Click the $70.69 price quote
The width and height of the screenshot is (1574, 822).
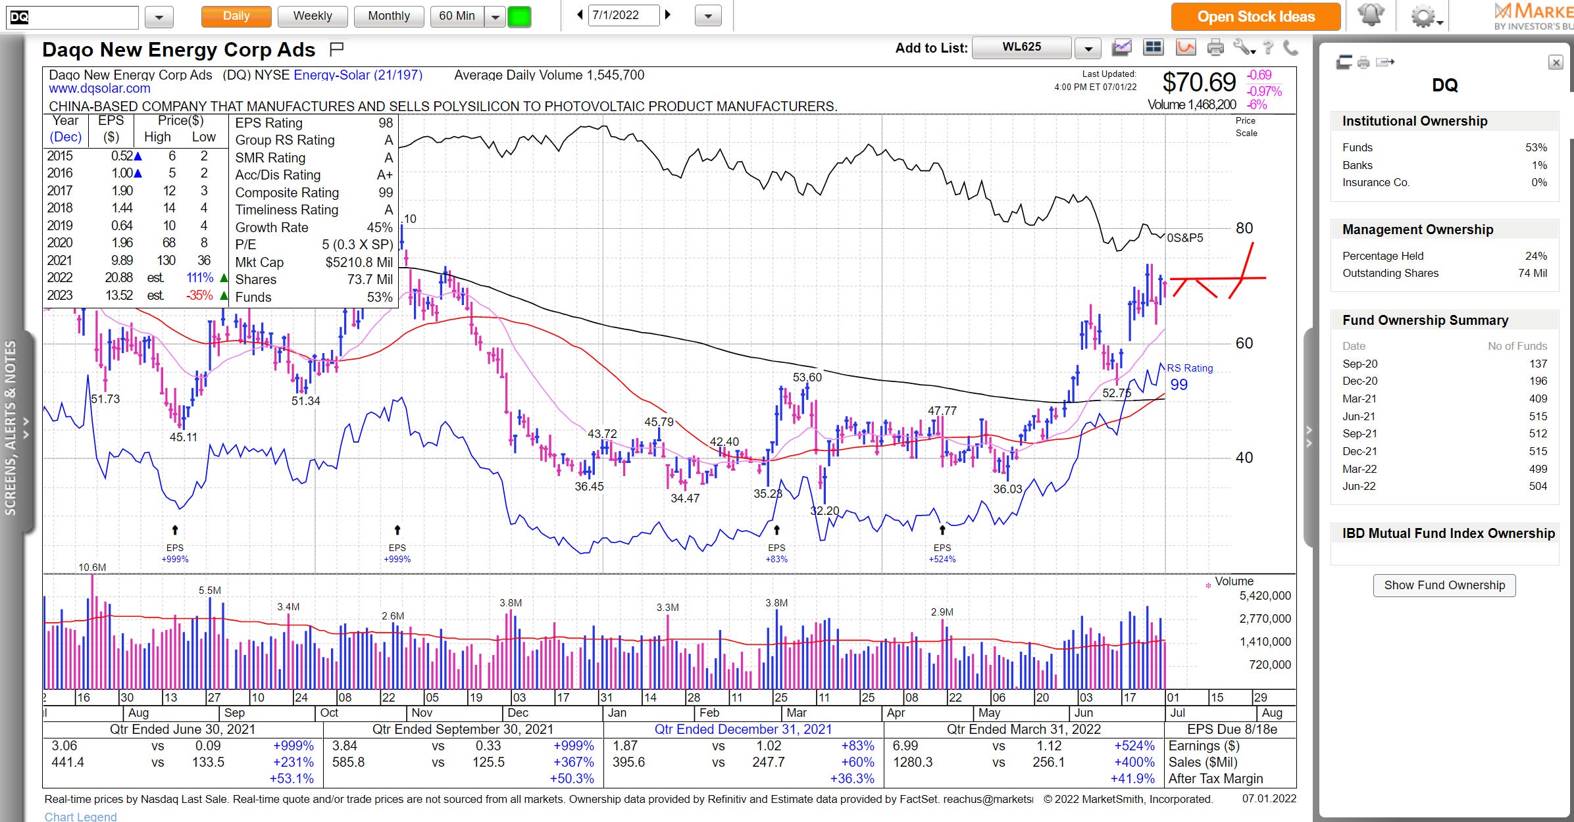[1199, 83]
